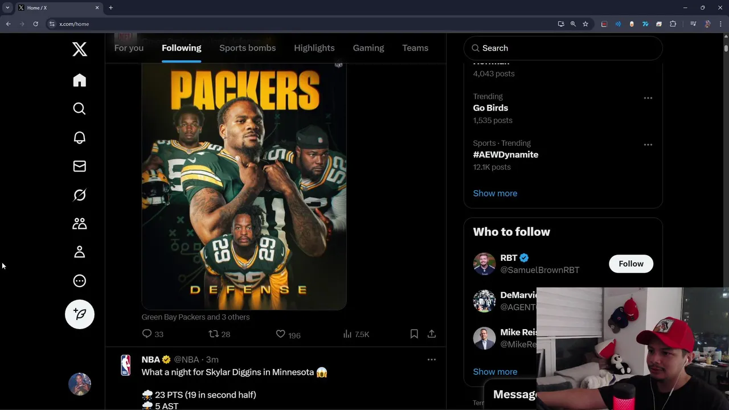
Task: Open Chrome tab search dropdown
Action: (x=7, y=7)
